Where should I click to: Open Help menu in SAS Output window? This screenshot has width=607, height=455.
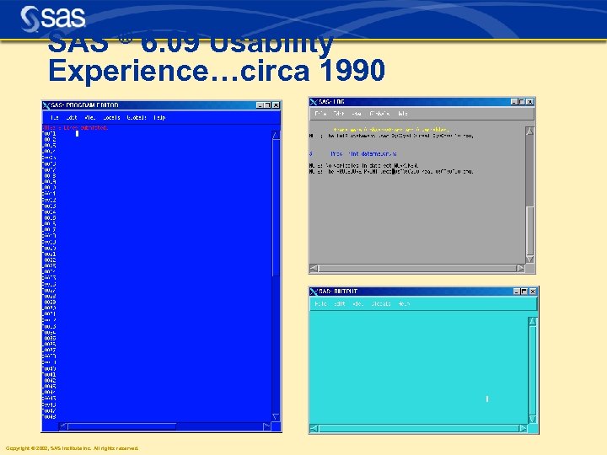click(x=404, y=303)
